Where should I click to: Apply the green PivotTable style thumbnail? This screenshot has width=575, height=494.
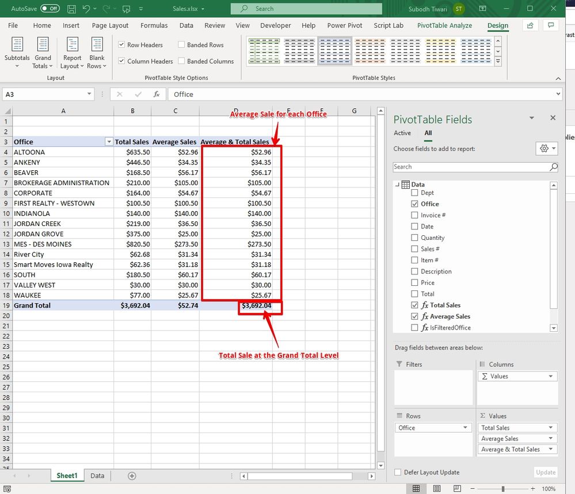click(264, 51)
